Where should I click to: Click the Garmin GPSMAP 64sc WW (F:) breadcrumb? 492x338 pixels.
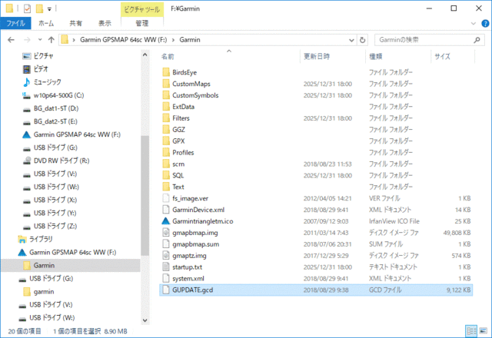(x=123, y=40)
